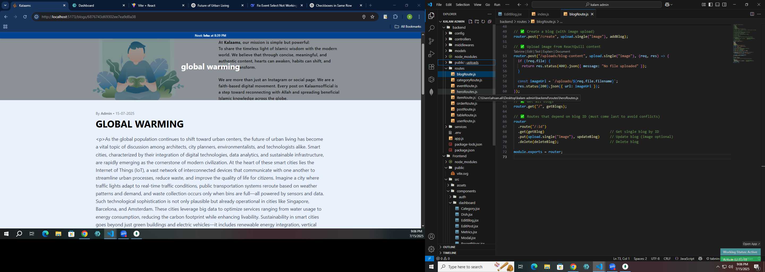765x272 pixels.
Task: Open the Explorer view in the activity bar
Action: pos(431,16)
